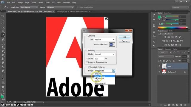Enable Preserve Transparency checkbox

87,62
